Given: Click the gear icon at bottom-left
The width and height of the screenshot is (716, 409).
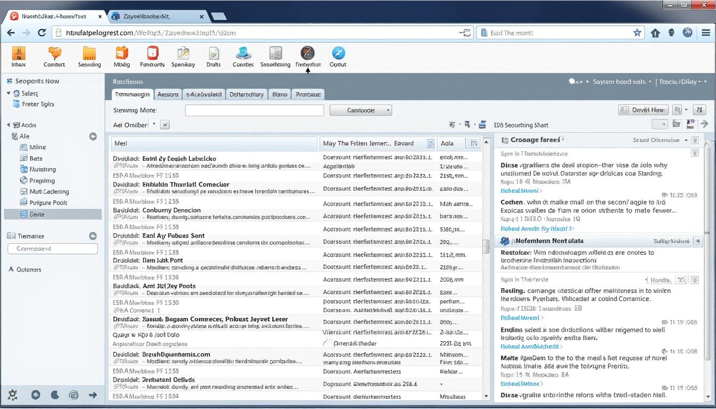Looking at the screenshot, I should click(12, 395).
